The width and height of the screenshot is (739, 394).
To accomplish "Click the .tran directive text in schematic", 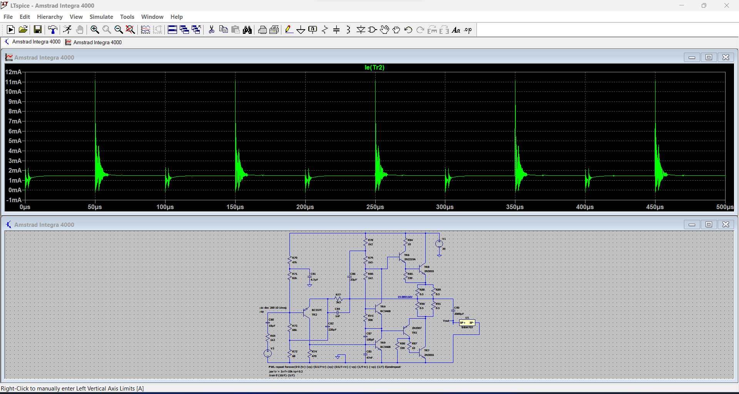I will (x=282, y=375).
